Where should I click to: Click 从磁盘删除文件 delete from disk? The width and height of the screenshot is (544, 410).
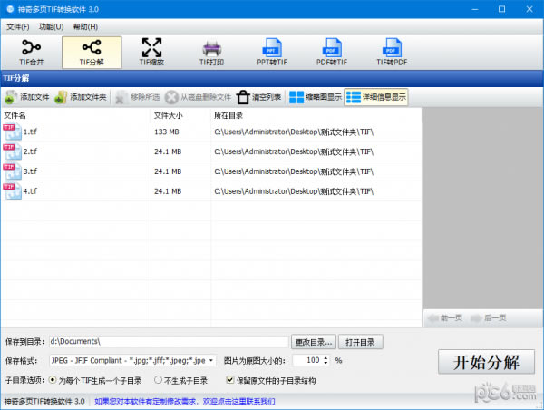tap(198, 97)
